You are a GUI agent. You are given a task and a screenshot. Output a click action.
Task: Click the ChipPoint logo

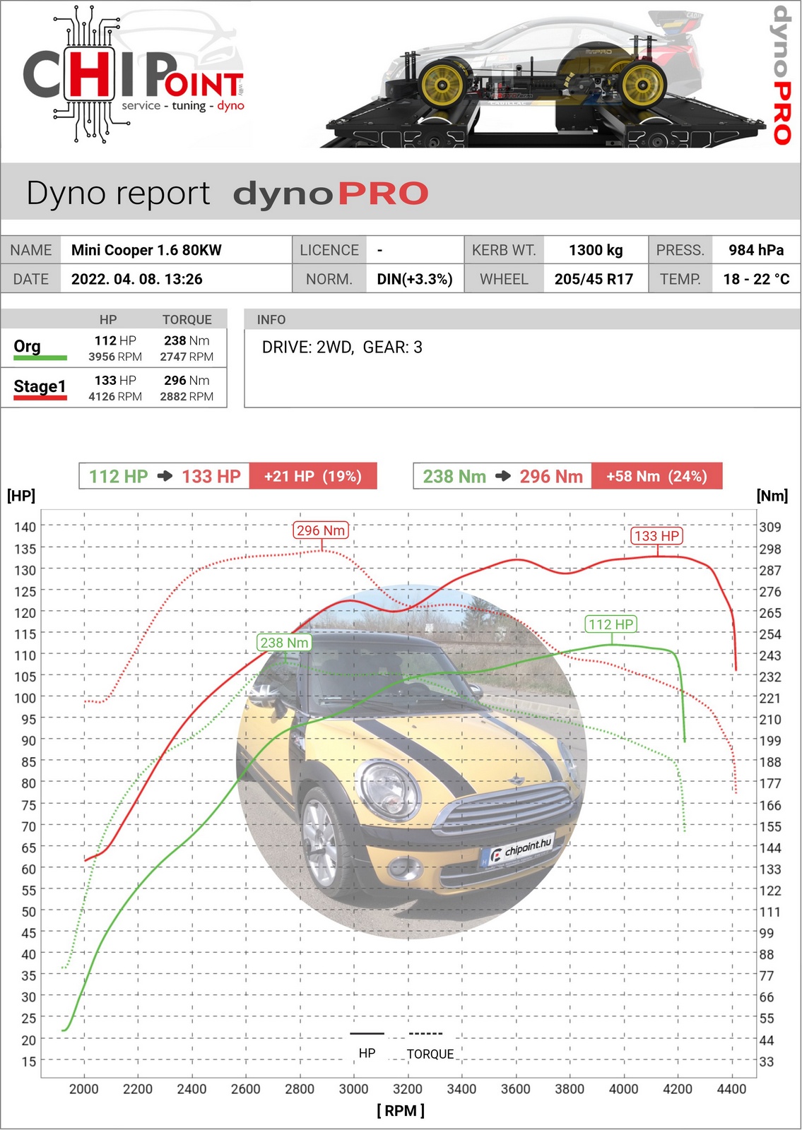[x=134, y=76]
